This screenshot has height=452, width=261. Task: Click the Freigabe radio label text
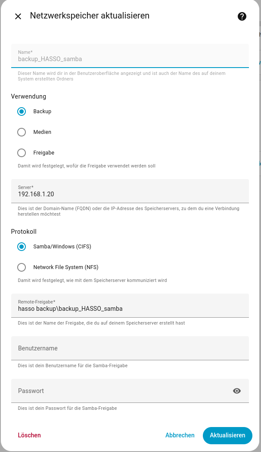click(x=43, y=153)
